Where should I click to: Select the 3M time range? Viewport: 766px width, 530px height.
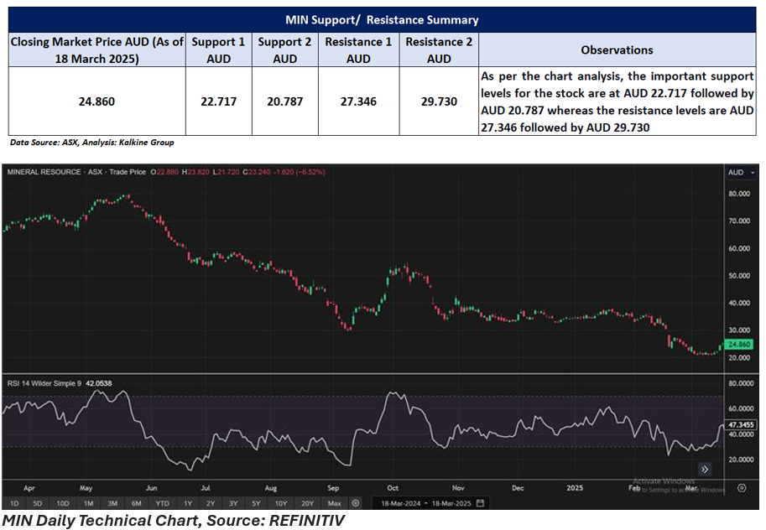tap(112, 503)
